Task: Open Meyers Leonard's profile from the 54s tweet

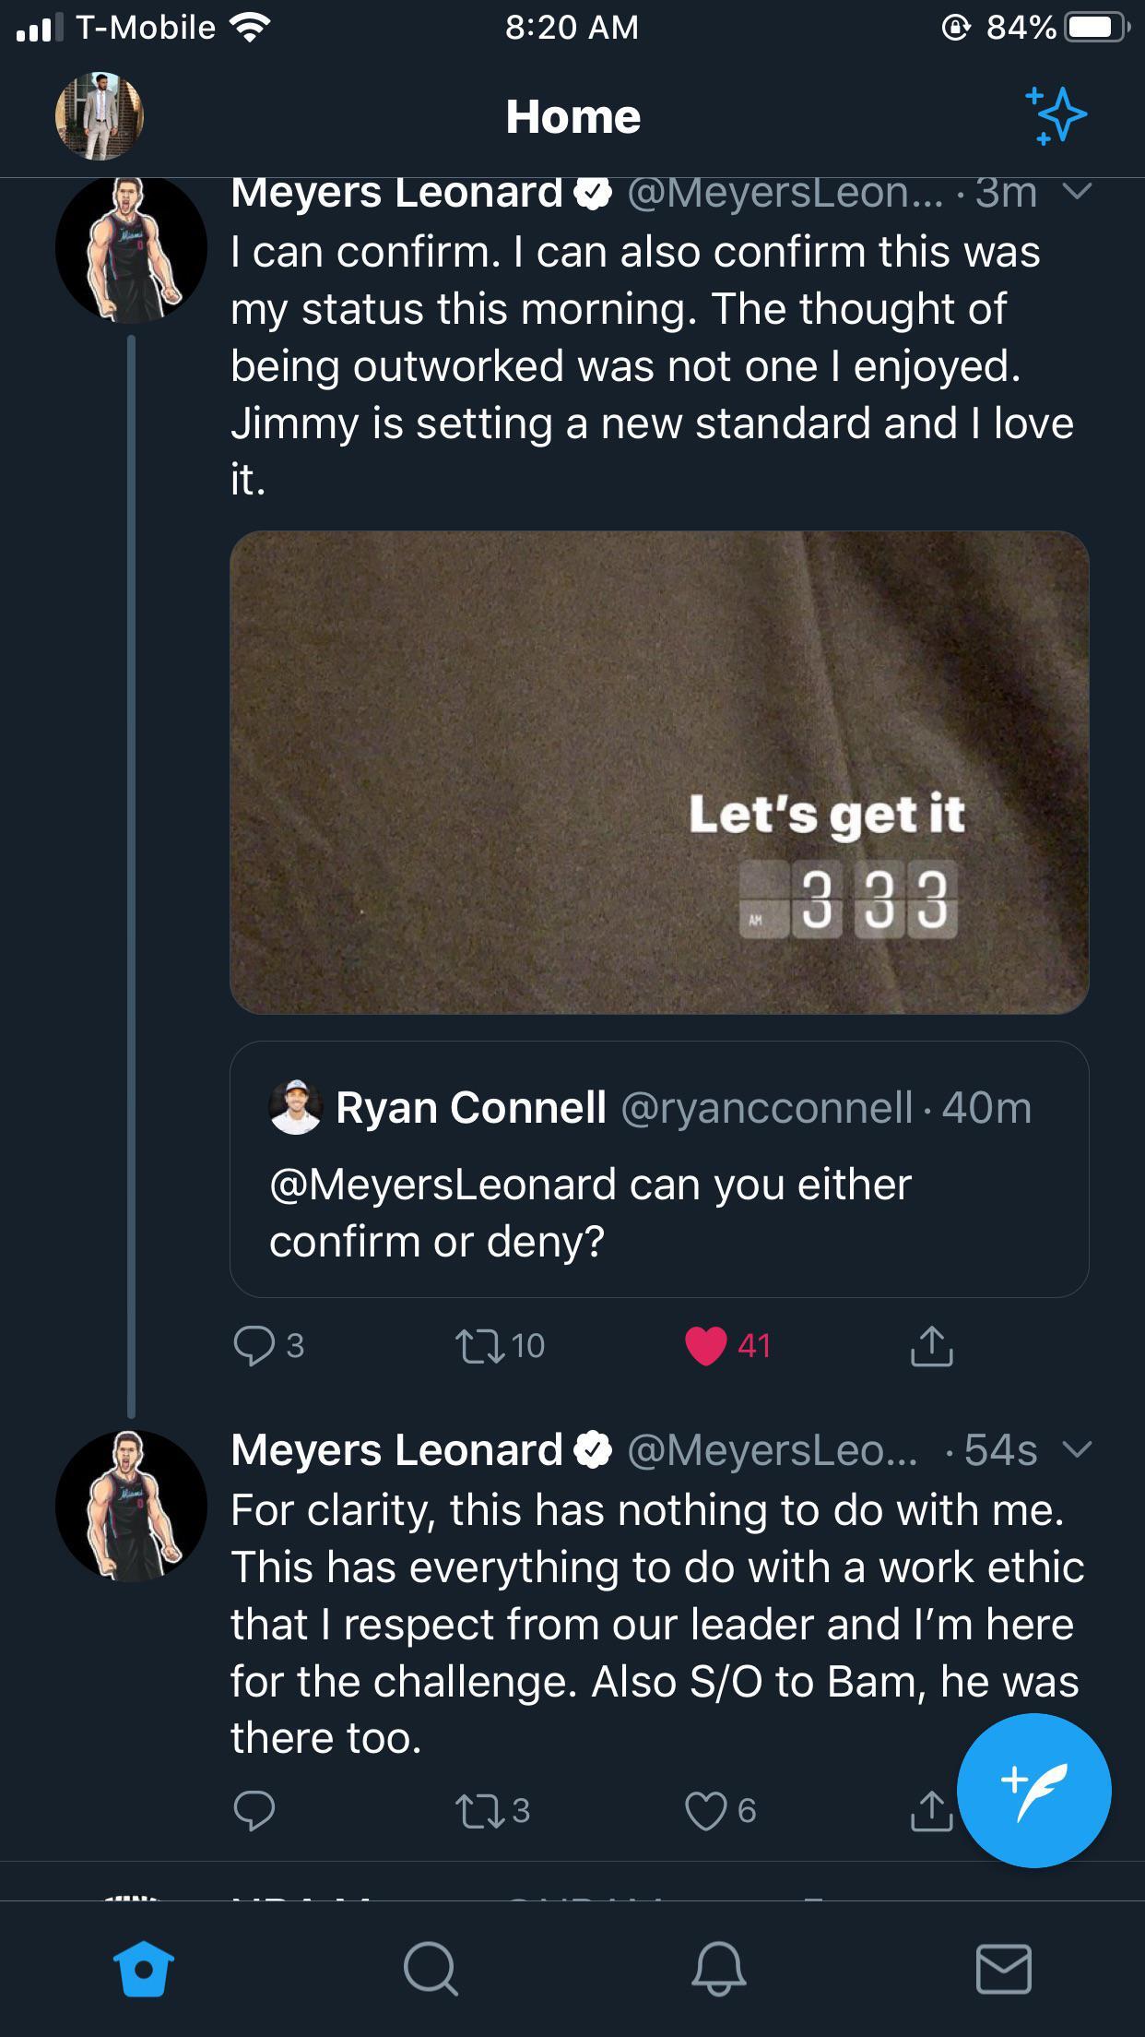Action: pyautogui.click(x=131, y=1506)
